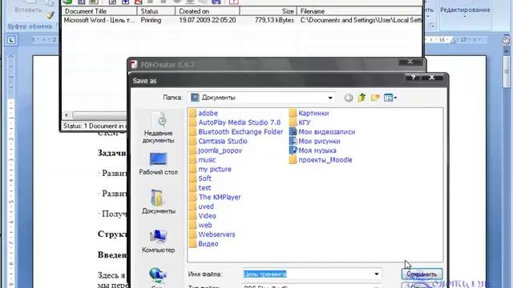Select the Microsoft Word print job row
This screenshot has width=513, height=288.
pos(242,20)
